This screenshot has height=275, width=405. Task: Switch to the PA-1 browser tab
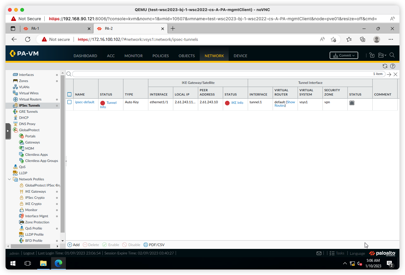pyautogui.click(x=55, y=29)
